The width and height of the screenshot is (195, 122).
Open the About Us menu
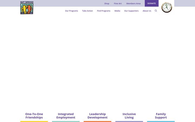[147, 11]
